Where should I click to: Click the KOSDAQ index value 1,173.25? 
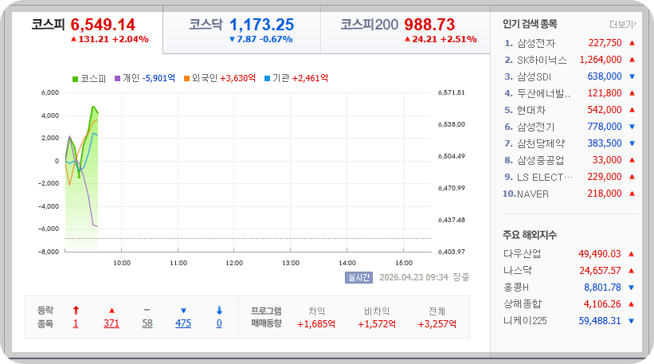(262, 25)
